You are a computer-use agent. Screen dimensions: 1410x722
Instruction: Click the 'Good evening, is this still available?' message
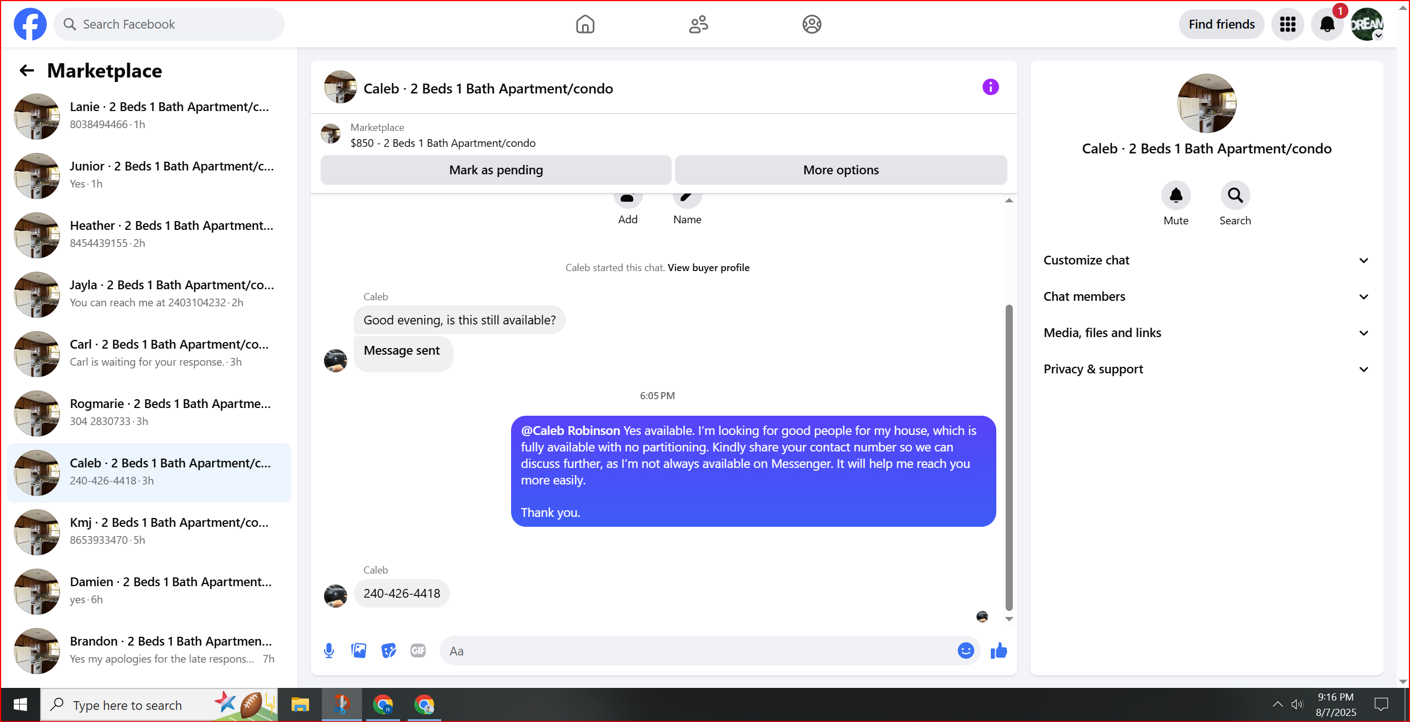pos(459,320)
